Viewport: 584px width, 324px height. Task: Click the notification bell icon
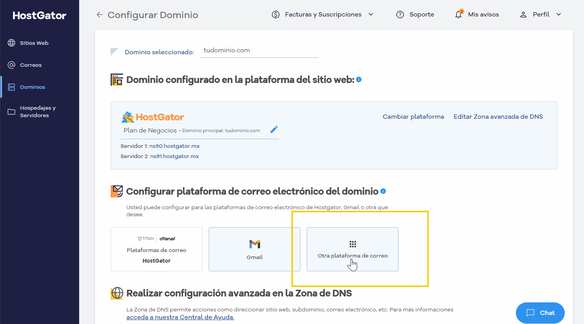pos(459,14)
